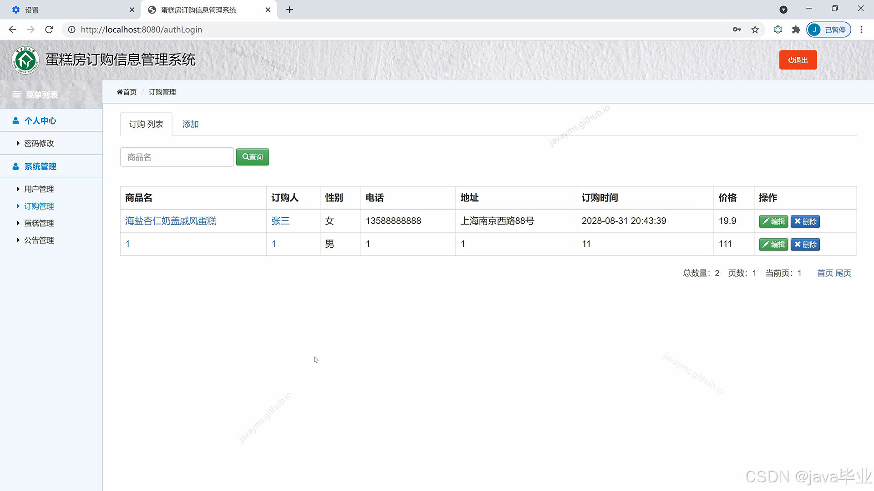874x491 pixels.
Task: Open 用户管理 menu item
Action: (x=39, y=189)
